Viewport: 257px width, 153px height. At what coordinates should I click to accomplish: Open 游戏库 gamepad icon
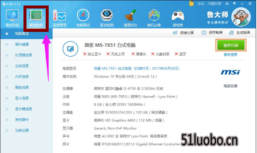178,15
